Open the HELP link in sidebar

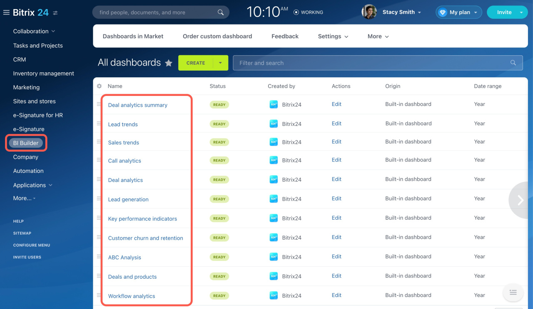tap(18, 221)
